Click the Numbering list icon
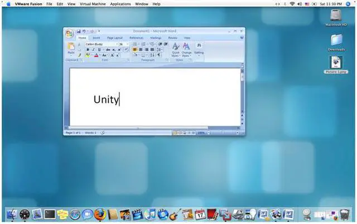This screenshot has width=357, height=224. (x=143, y=44)
